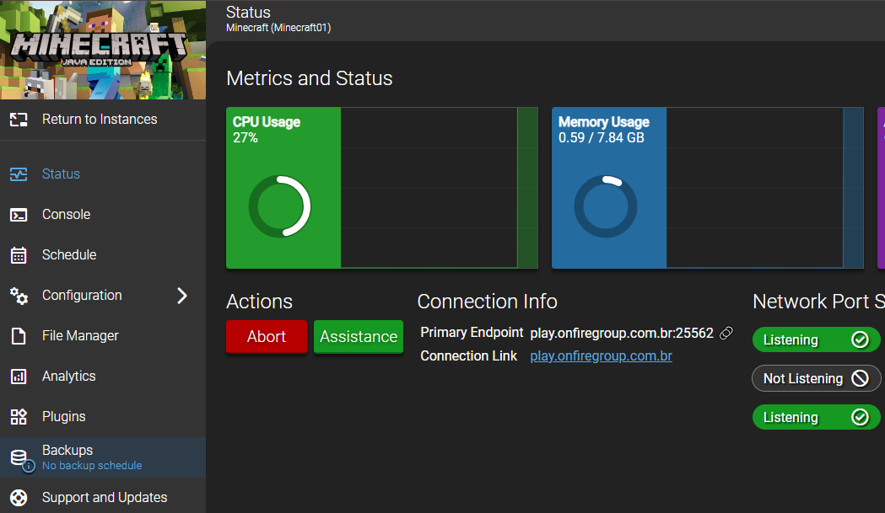Copy the primary endpoint using link icon
This screenshot has height=513, width=885.
coord(726,333)
